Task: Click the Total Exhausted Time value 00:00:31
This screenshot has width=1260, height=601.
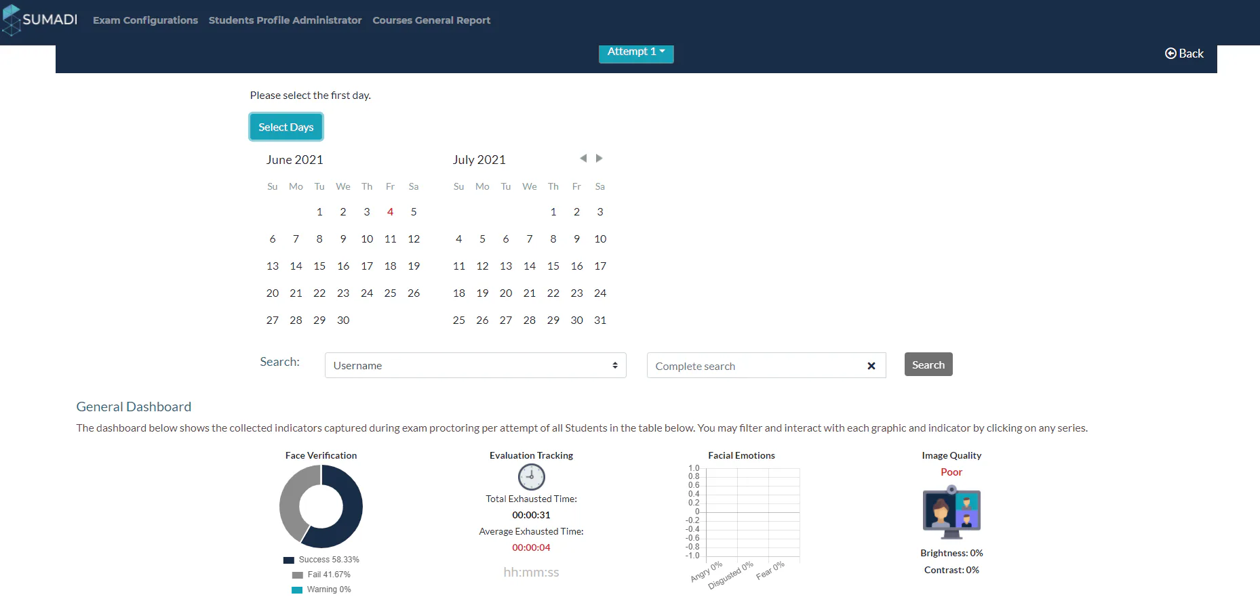Action: pyautogui.click(x=532, y=515)
